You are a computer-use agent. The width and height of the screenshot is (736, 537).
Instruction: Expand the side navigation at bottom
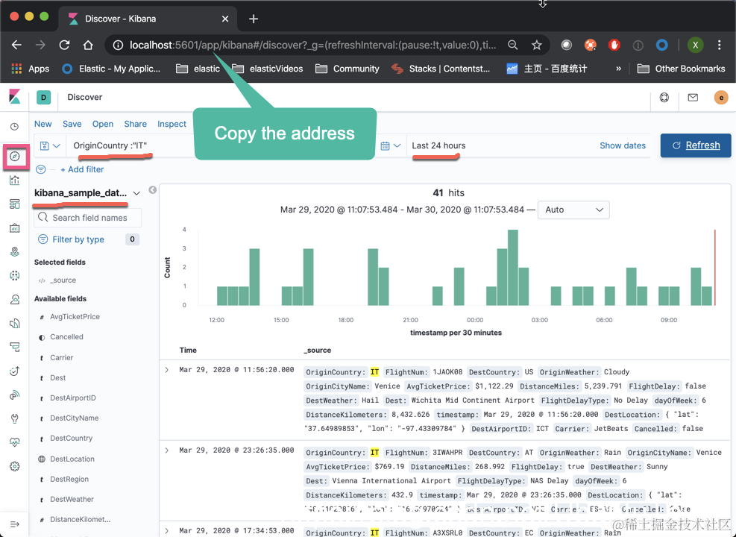click(15, 524)
